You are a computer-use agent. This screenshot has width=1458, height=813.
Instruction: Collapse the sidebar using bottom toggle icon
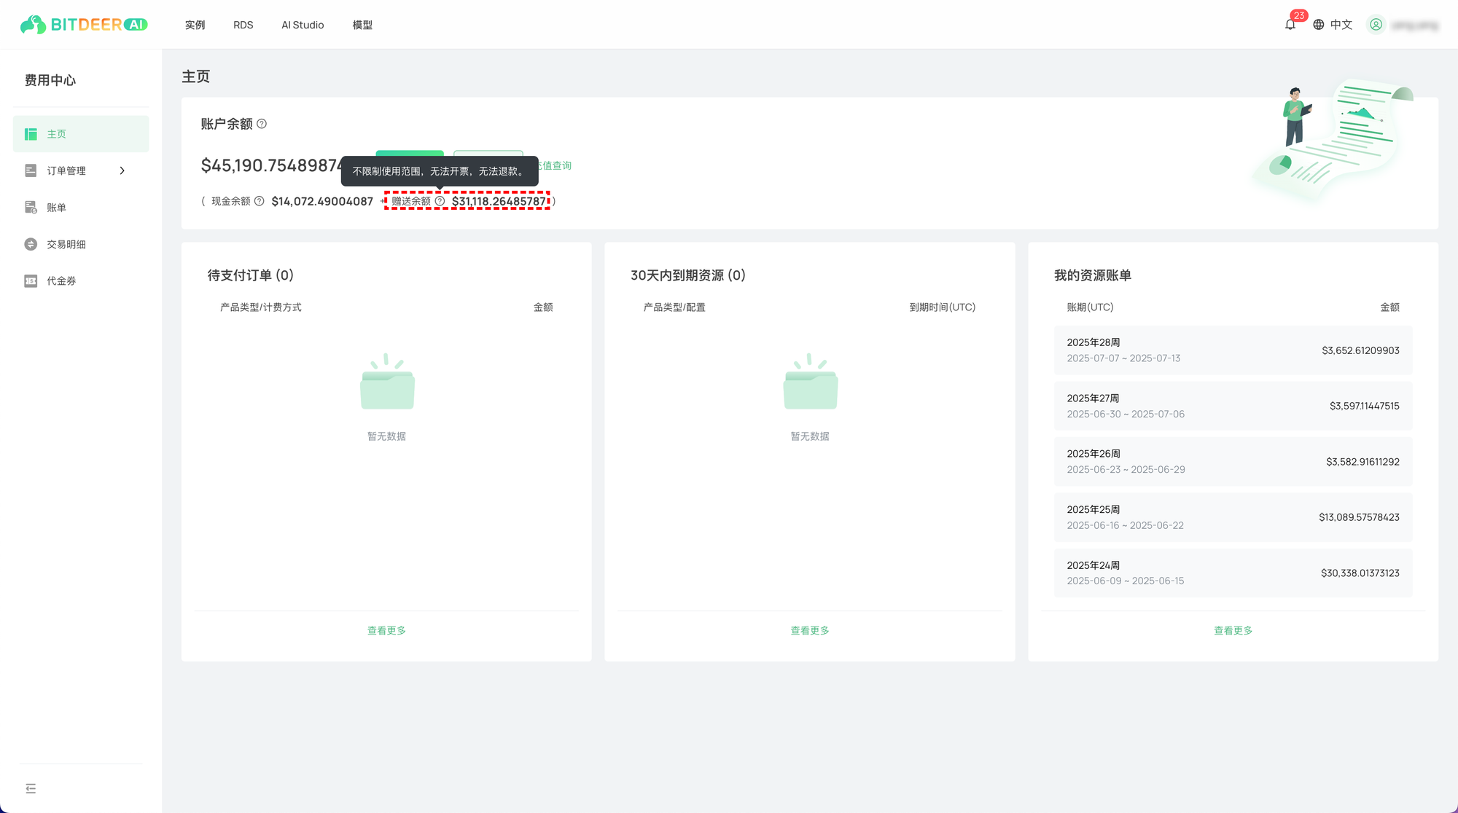coord(31,788)
